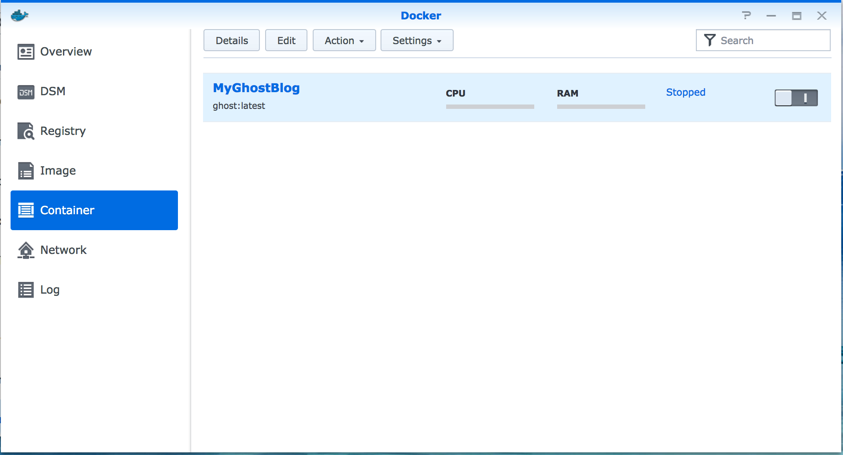The width and height of the screenshot is (843, 455).
Task: Open the Log section
Action: pos(94,290)
